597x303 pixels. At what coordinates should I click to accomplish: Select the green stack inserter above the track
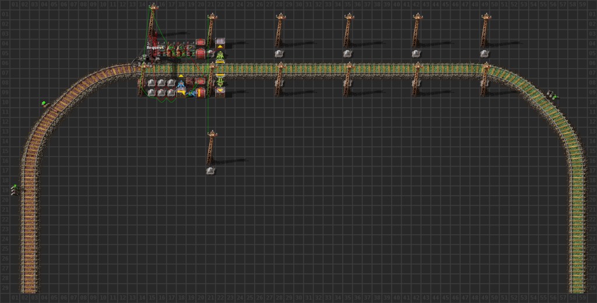tap(220, 57)
